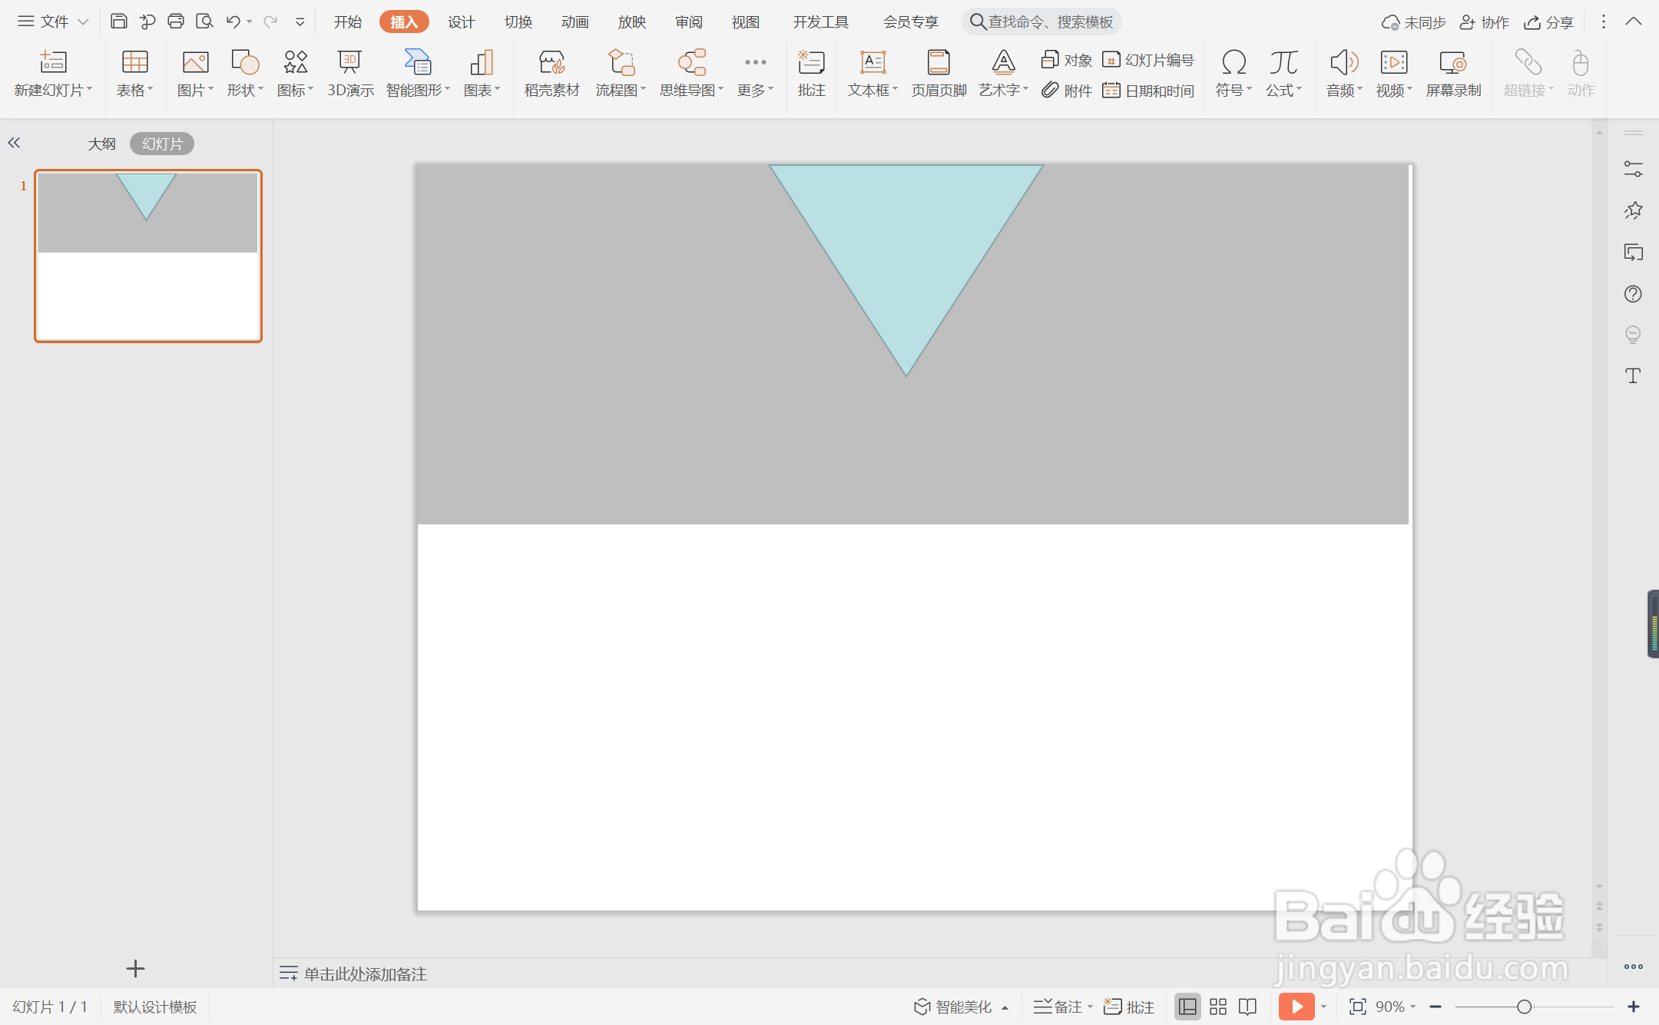Screen dimensions: 1659x1025
Task: Switch to 大纲 outline tab
Action: (101, 144)
